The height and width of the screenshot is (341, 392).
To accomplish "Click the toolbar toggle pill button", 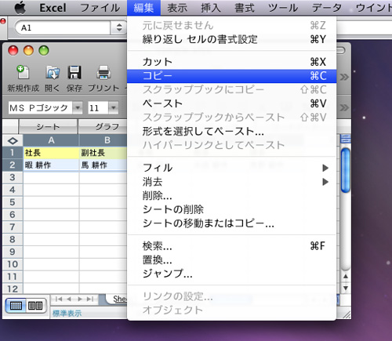I will click(341, 50).
